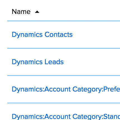The height and width of the screenshot is (120, 120).
Task: Open Dynamics:Account Category:Standard list link
Action: (x=66, y=117)
